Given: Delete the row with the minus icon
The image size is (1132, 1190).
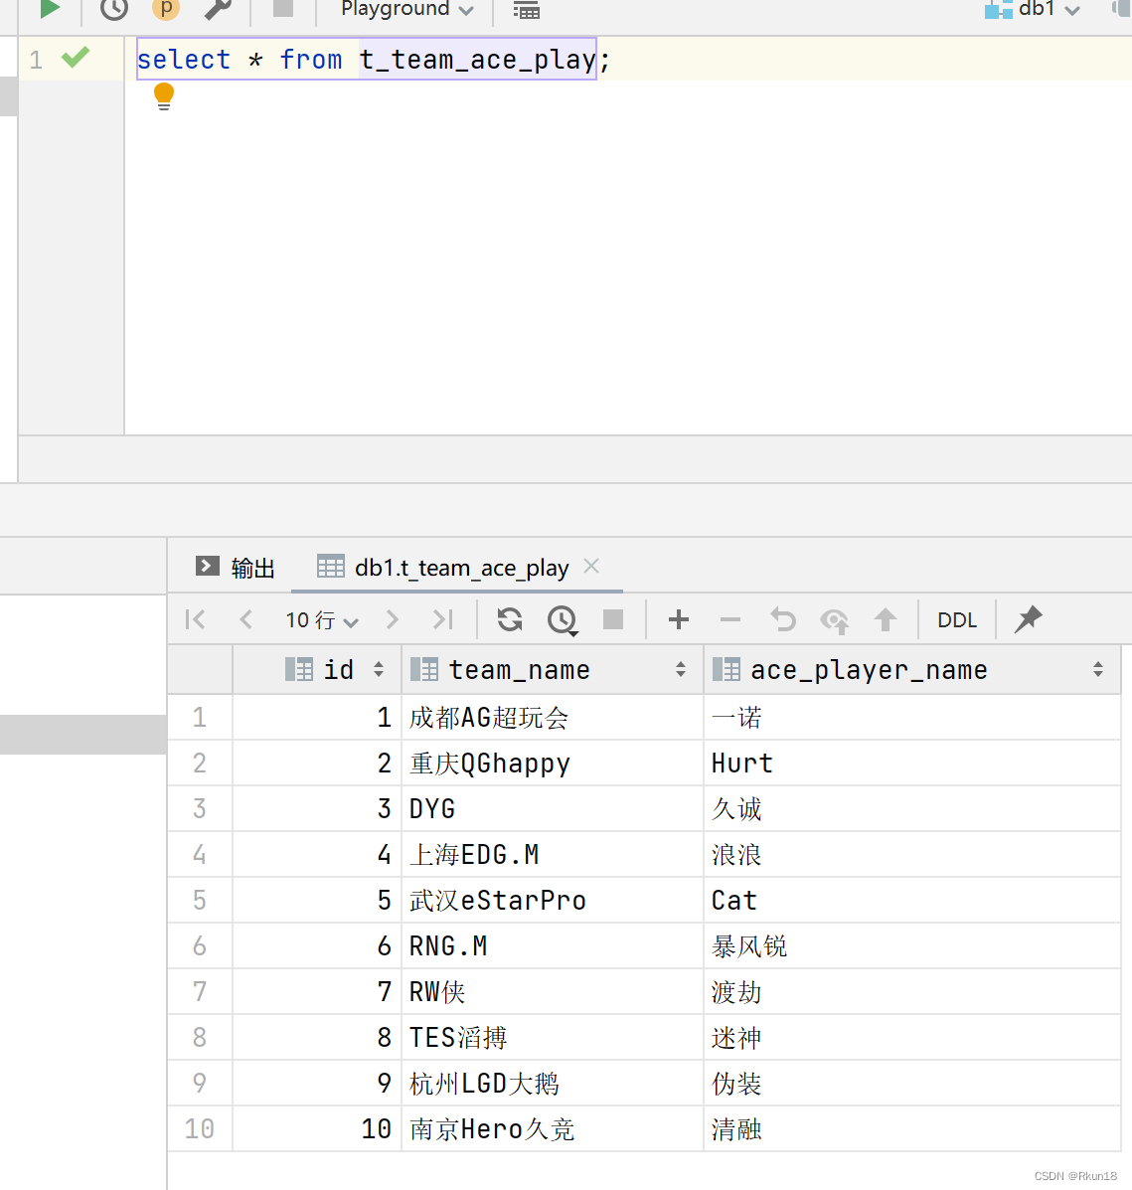Looking at the screenshot, I should click(729, 620).
